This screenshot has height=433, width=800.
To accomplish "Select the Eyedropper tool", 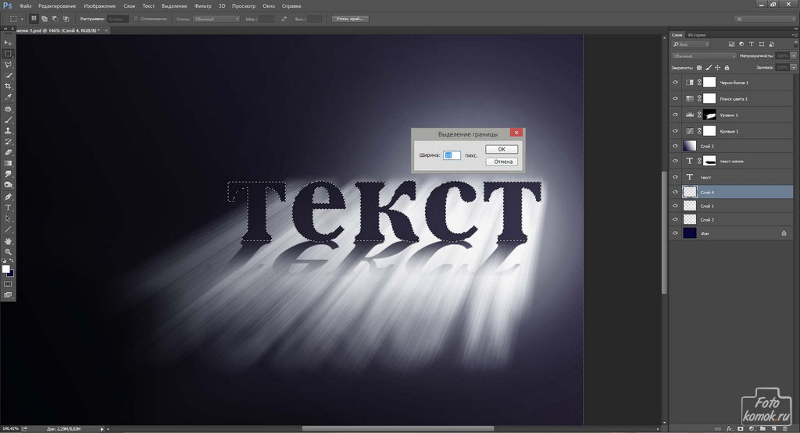I will coord(9,98).
